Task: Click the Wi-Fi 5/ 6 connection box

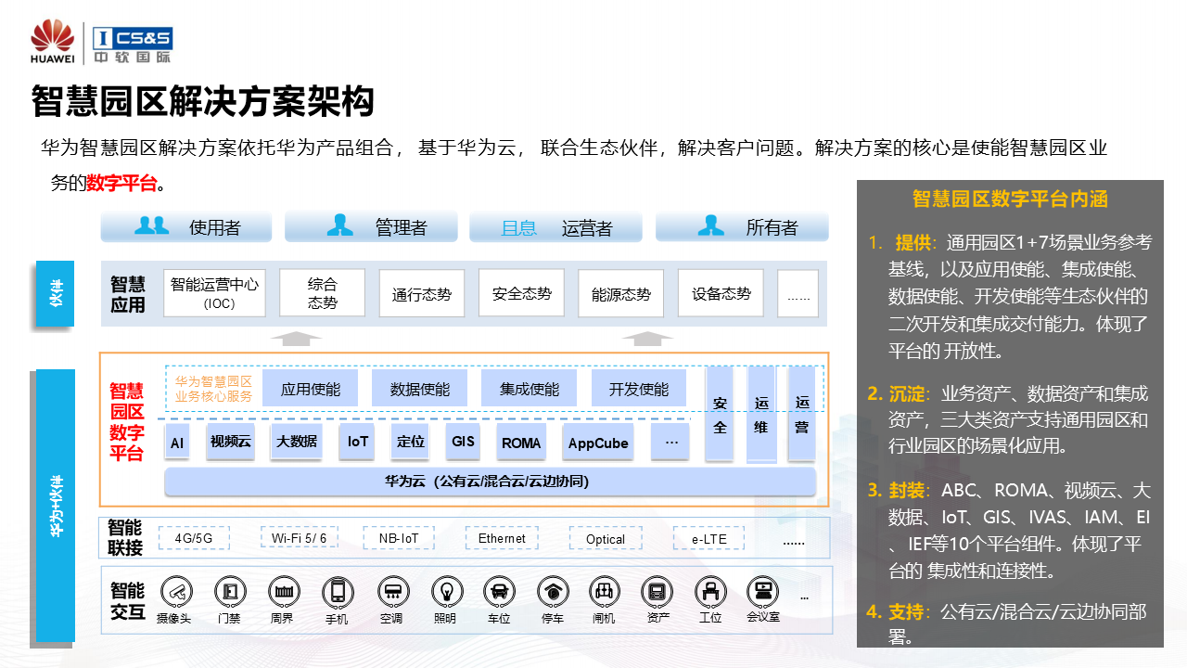Action: 299,538
